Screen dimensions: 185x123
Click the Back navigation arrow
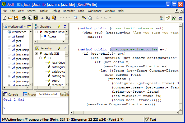pos(98,18)
